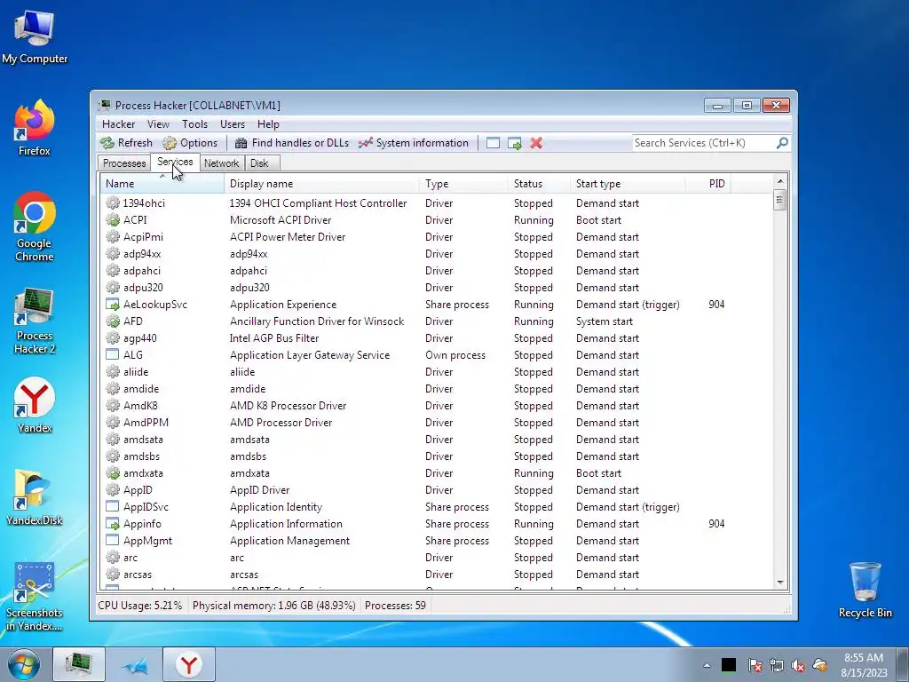Click the red X kill window icon
The image size is (909, 682).
536,143
